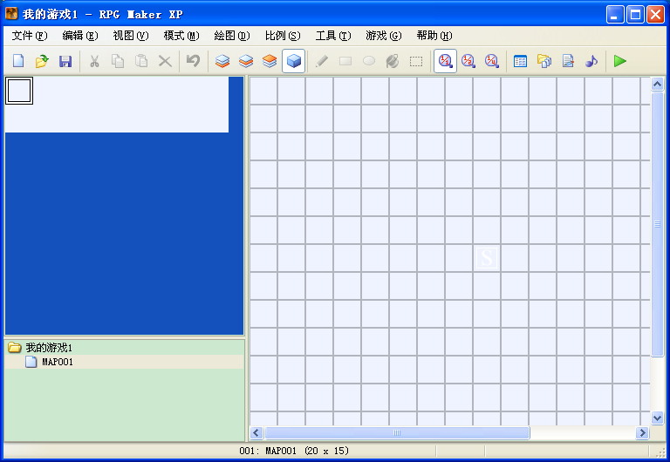This screenshot has width=670, height=462.
Task: Maximize the RPG Maker XP window
Action: click(635, 15)
